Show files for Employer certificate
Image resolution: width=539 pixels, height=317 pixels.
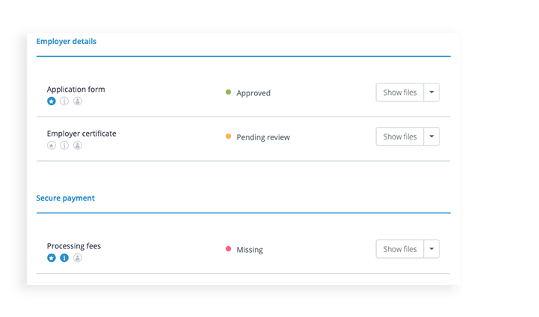coord(400,136)
